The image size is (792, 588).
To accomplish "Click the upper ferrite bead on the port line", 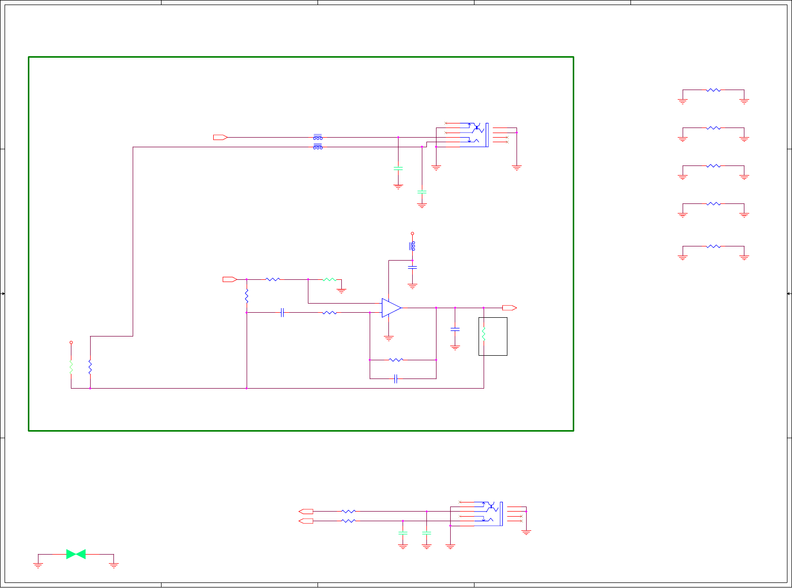I will [x=318, y=137].
